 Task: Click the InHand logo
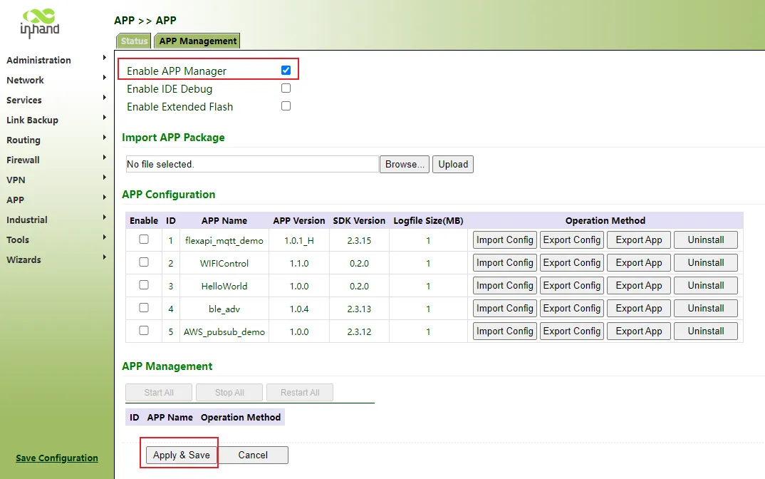(x=40, y=23)
